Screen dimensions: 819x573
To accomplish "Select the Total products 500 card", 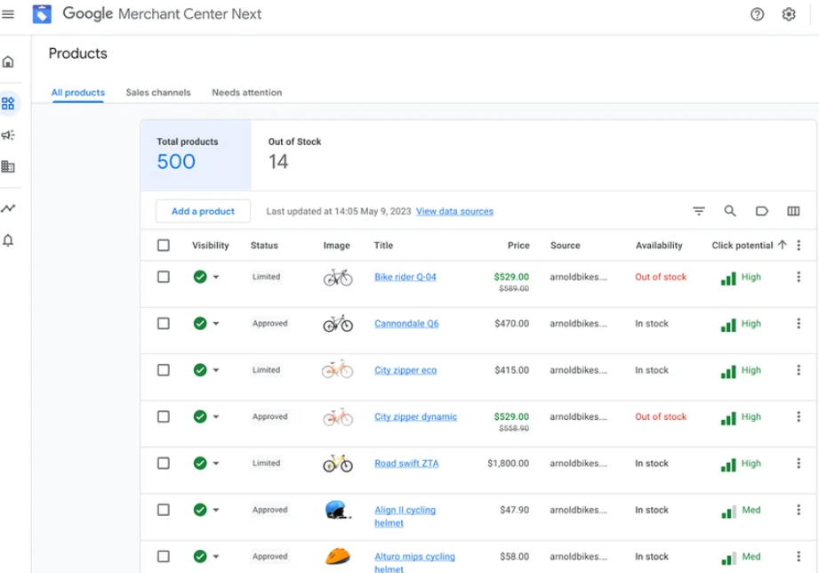I will (x=196, y=156).
